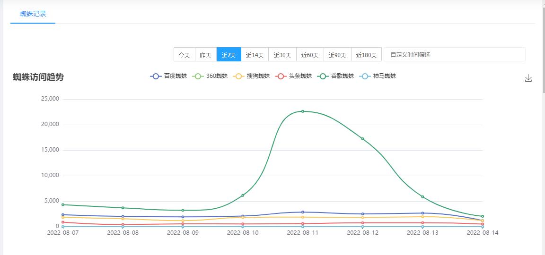Click 百度蜘蛛 data point on 2022-08-11
Screen dimensions: 545x255
[303, 212]
